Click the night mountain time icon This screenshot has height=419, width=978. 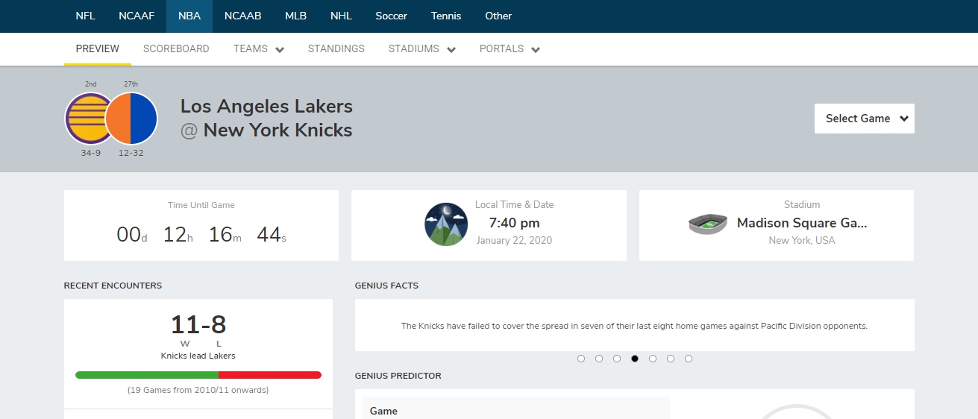coord(446,224)
